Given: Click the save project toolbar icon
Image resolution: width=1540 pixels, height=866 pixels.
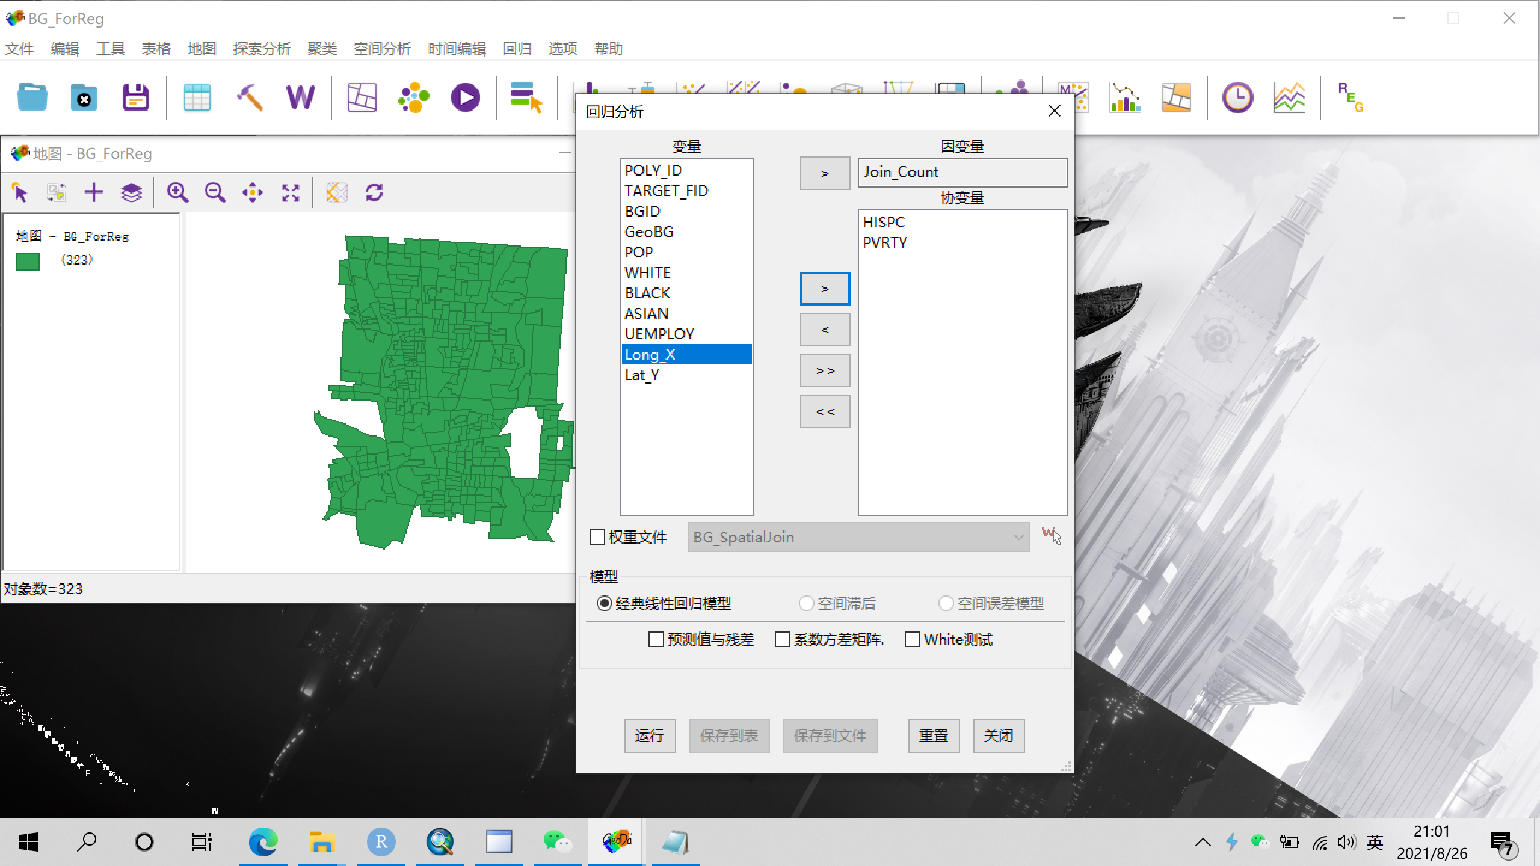Looking at the screenshot, I should (135, 97).
